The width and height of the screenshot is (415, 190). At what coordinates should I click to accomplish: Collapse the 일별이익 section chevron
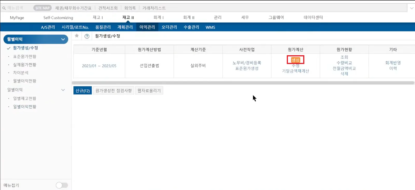pos(63,90)
